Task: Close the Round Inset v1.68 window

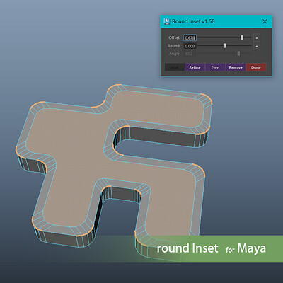Action: (x=265, y=21)
